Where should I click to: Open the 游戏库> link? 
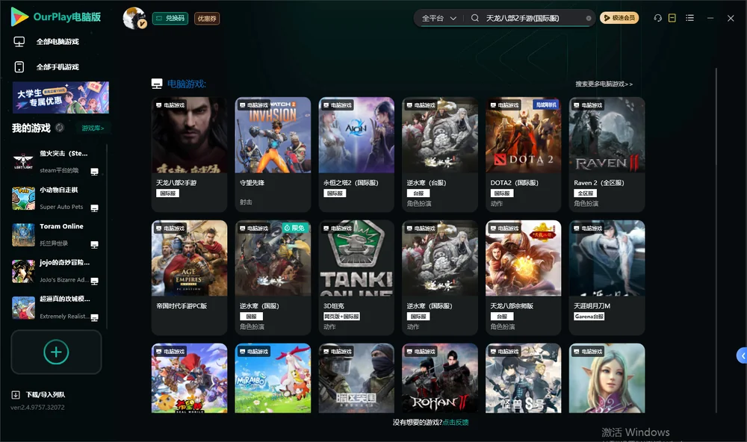pyautogui.click(x=93, y=128)
